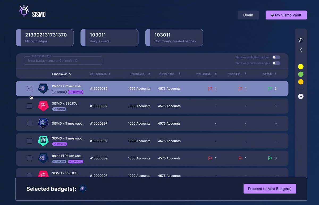Viewport: 319px width, 205px height.
Task: Click the SISMO wordmark text
Action: pos(39,14)
